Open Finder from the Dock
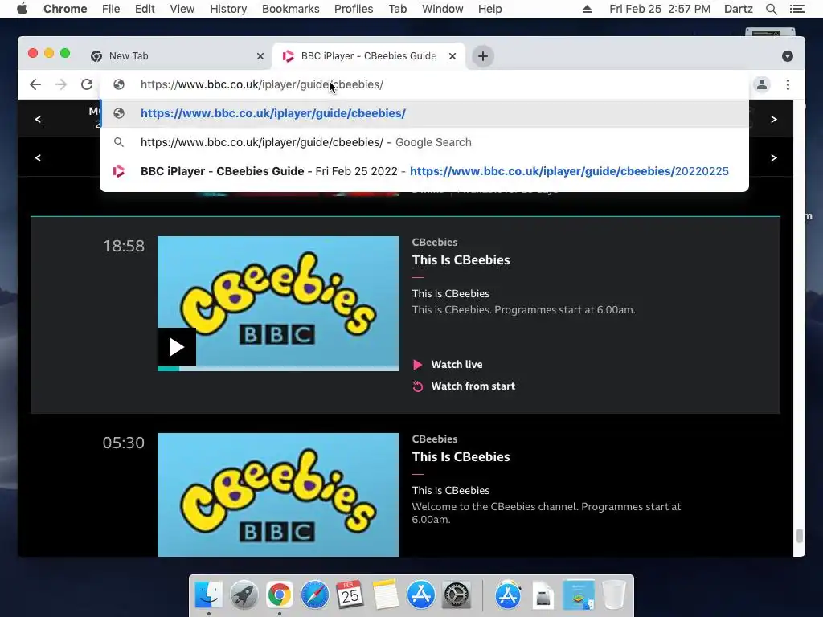The image size is (823, 617). click(x=209, y=595)
